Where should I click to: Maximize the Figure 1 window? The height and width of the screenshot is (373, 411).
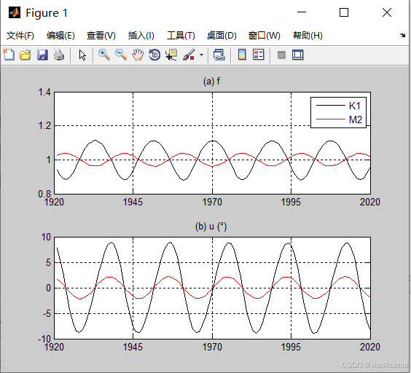[x=344, y=12]
